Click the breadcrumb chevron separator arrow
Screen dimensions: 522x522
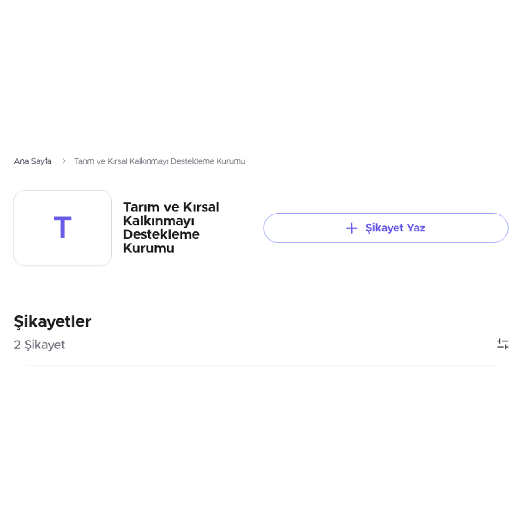(x=64, y=161)
